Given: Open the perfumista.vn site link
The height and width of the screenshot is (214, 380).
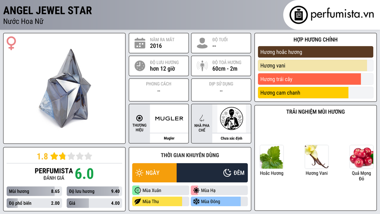Looking at the screenshot, I should pos(342,14).
